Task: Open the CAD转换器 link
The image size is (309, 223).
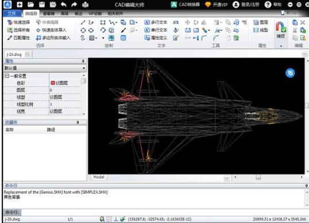Action: (x=186, y=5)
